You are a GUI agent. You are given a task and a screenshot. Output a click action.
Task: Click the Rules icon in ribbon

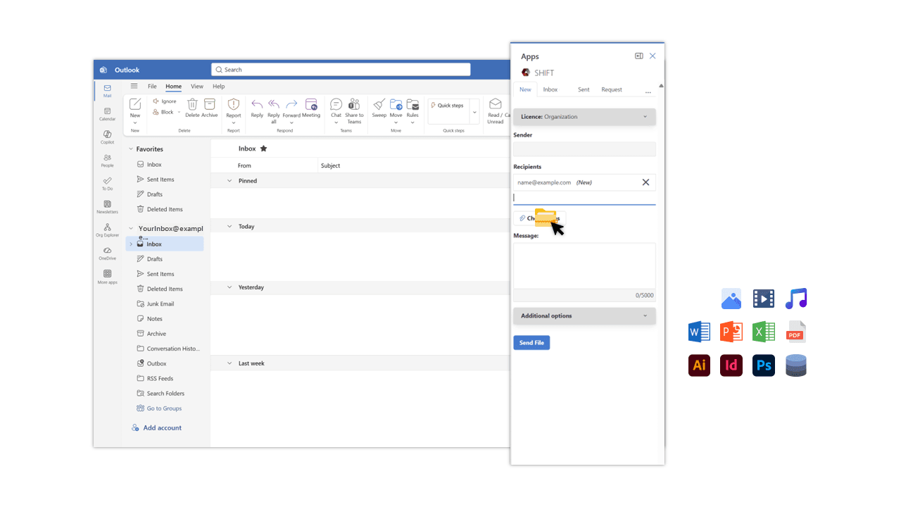pos(412,104)
